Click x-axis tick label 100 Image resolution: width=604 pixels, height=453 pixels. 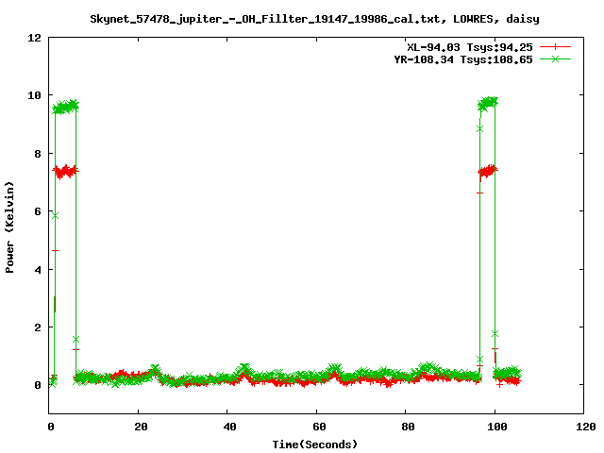pyautogui.click(x=497, y=427)
